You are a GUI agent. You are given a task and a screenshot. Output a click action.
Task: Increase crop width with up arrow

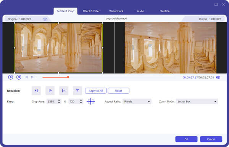[59, 100]
